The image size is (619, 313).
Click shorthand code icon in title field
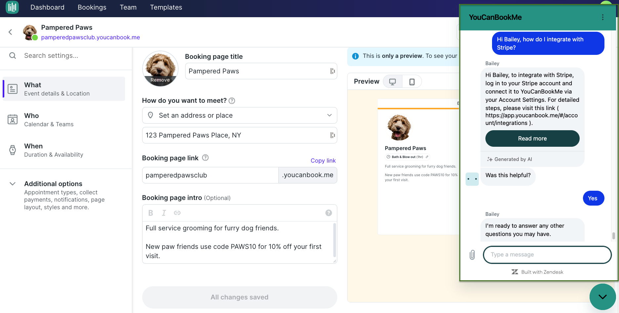click(332, 71)
